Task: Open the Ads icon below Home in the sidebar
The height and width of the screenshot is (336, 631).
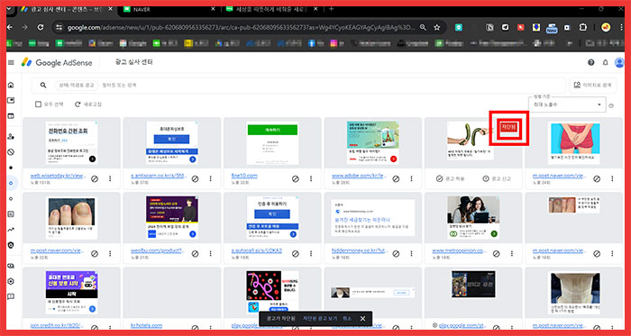Action: tap(11, 101)
